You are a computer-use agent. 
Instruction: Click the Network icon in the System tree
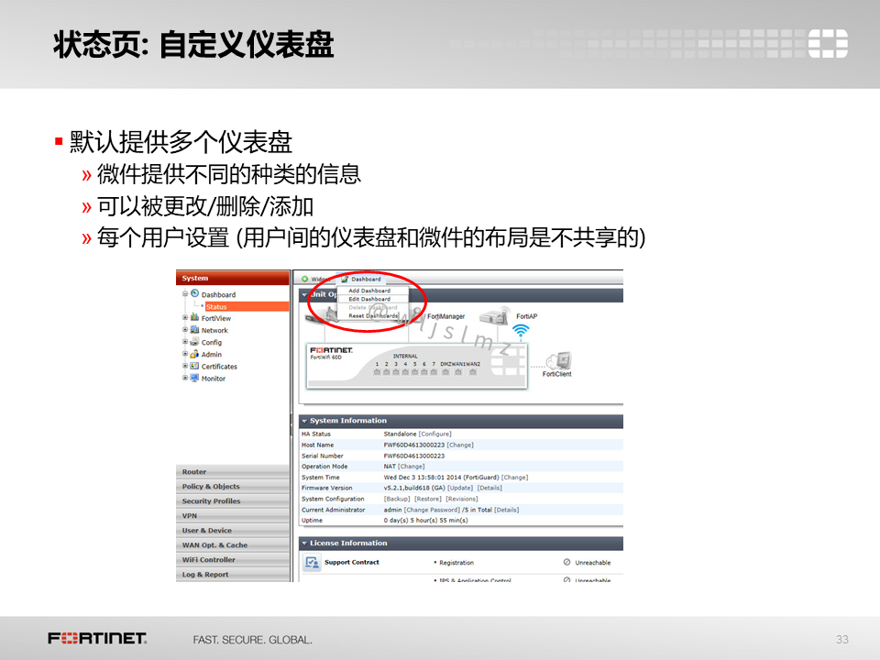click(194, 329)
